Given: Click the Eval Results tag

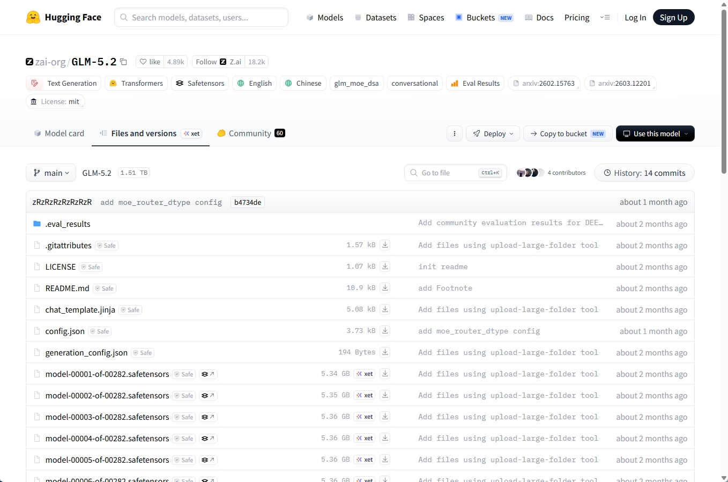Looking at the screenshot, I should tap(475, 83).
